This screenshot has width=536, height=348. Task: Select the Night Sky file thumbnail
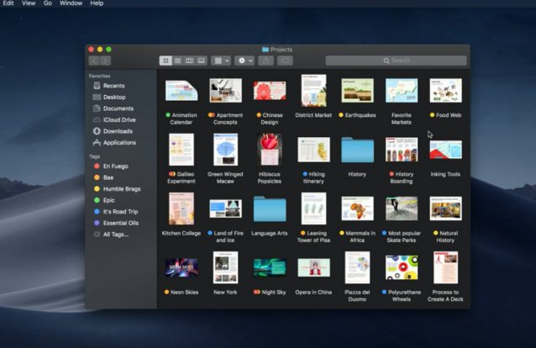(270, 268)
